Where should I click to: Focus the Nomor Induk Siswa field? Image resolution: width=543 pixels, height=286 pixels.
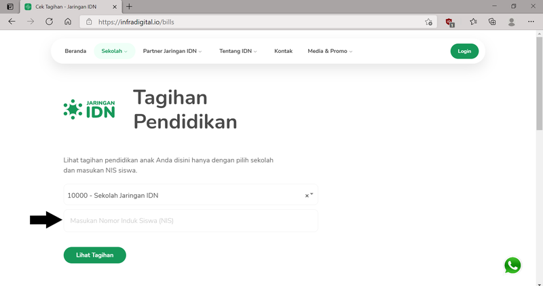click(x=191, y=221)
